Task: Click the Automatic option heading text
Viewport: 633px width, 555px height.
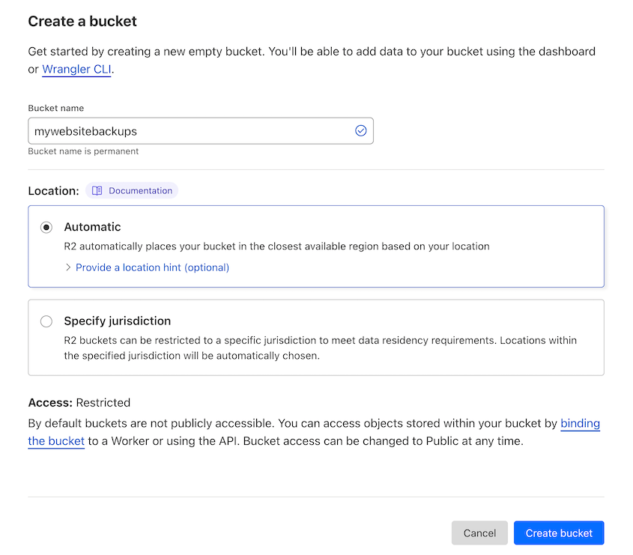Action: (92, 227)
